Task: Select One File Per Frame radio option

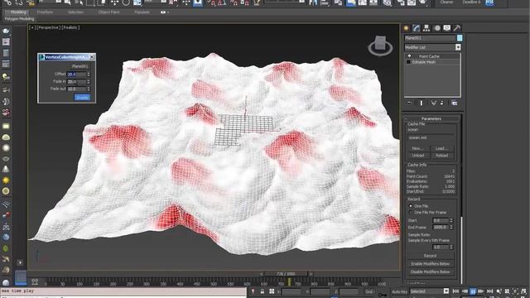Action: point(411,212)
